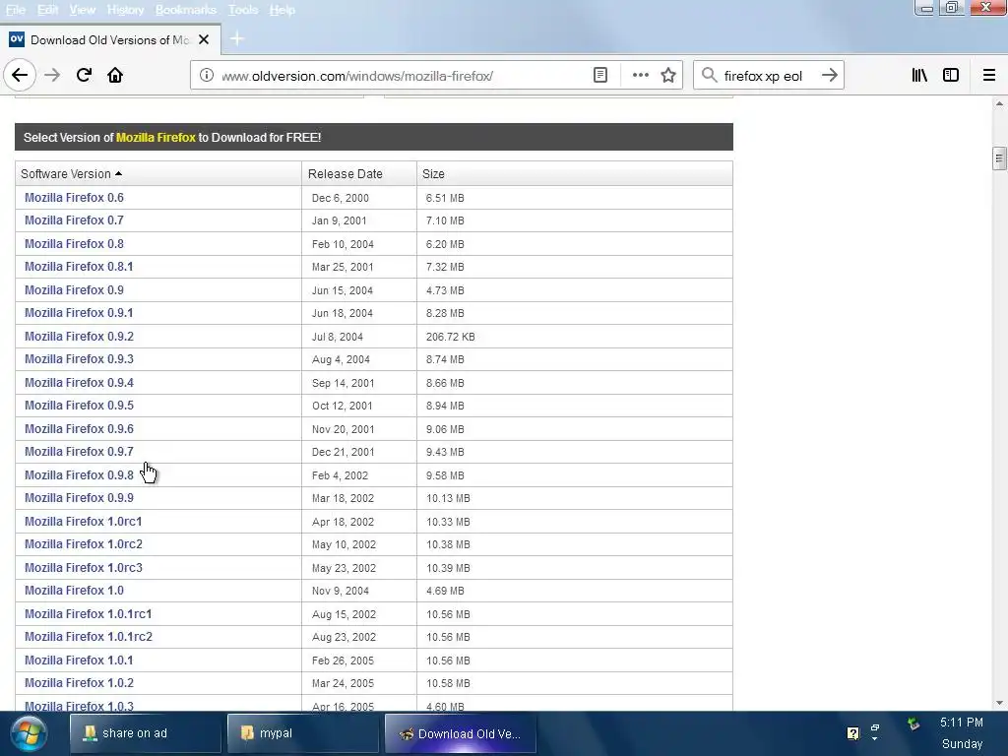Show site information for oldversion.com
The width and height of the screenshot is (1008, 756).
pyautogui.click(x=207, y=75)
